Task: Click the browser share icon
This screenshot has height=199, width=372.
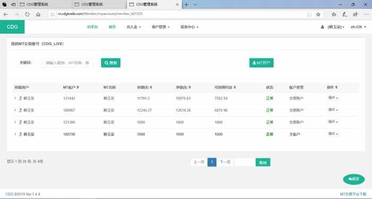Action: (x=355, y=14)
